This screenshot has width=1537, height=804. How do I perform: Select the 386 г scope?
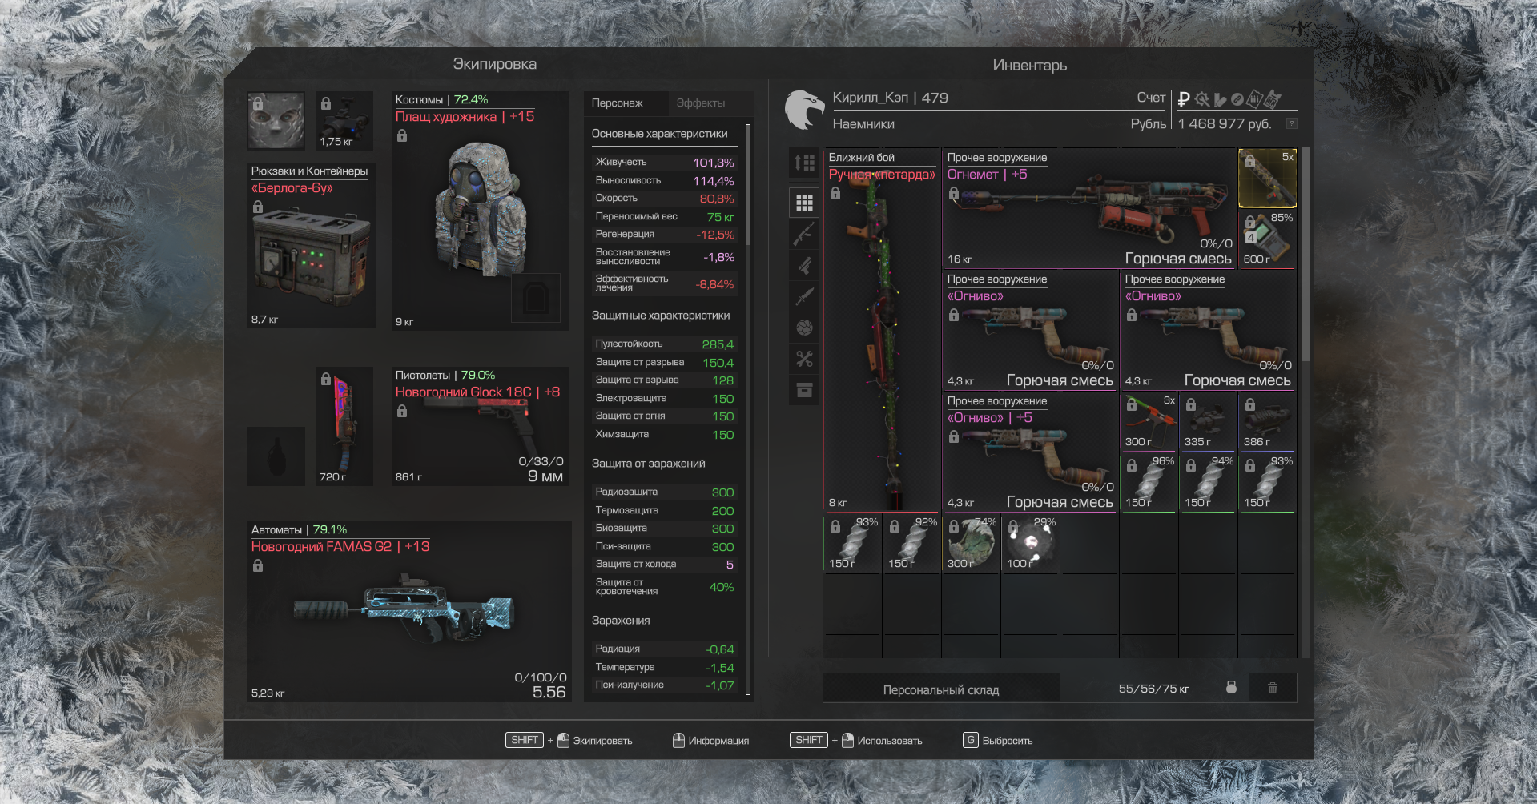pyautogui.click(x=1268, y=421)
